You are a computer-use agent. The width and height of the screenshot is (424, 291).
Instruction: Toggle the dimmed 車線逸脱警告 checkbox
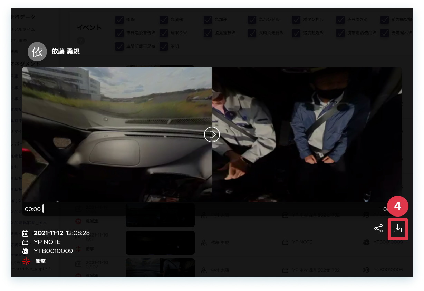point(119,33)
